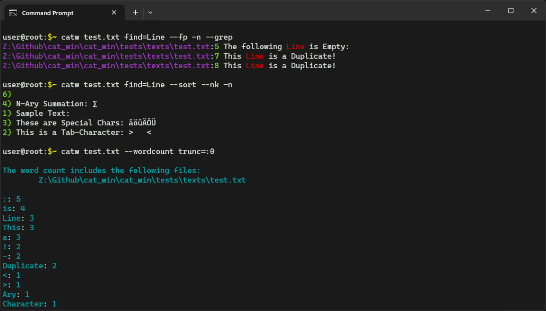Click the first 'user@root:$~' prompt
Viewport: 546px width, 311px height.
(30, 37)
